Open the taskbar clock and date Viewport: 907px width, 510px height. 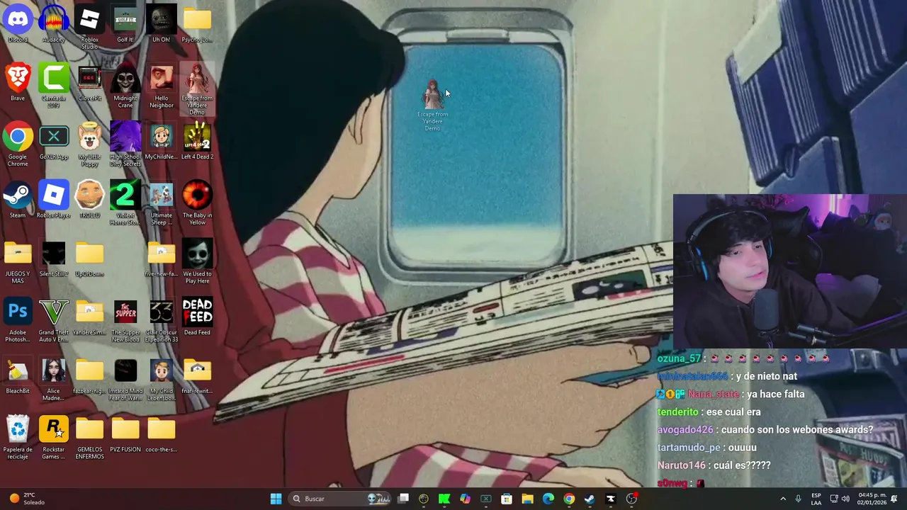pos(871,499)
